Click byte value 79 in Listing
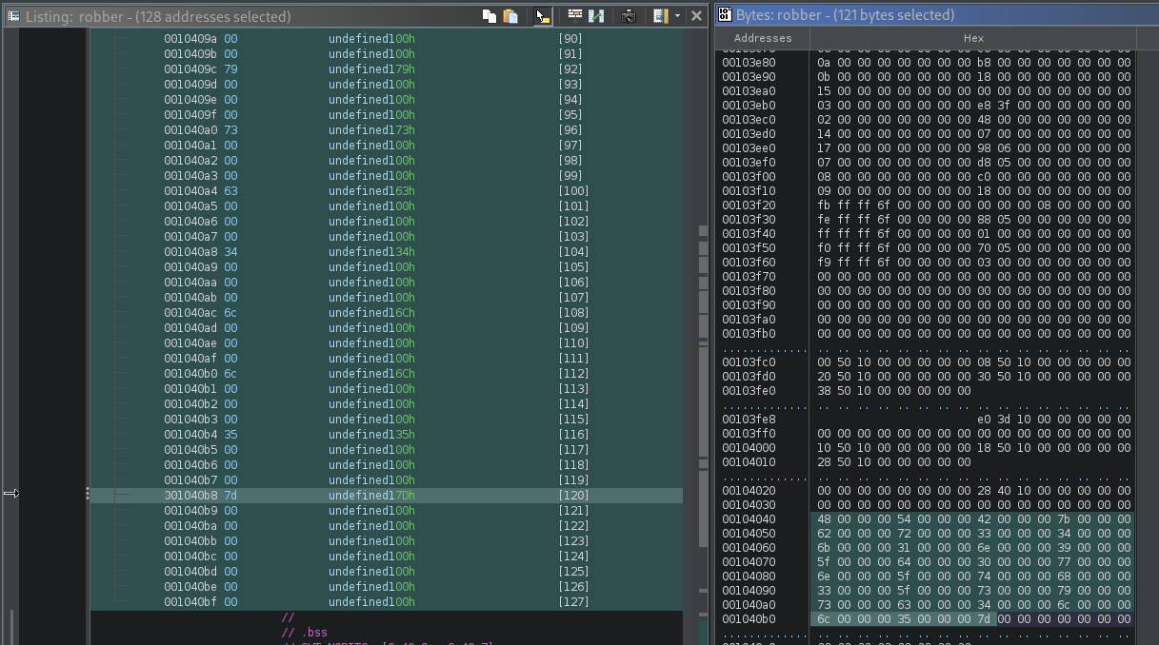 [231, 69]
